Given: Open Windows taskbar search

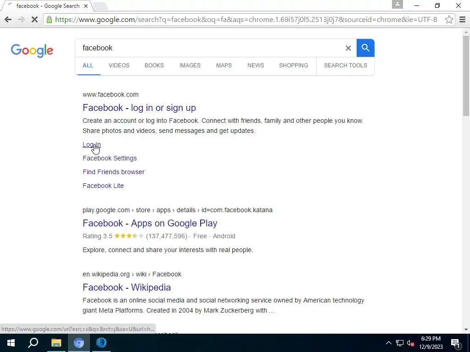Looking at the screenshot, I should point(33,343).
